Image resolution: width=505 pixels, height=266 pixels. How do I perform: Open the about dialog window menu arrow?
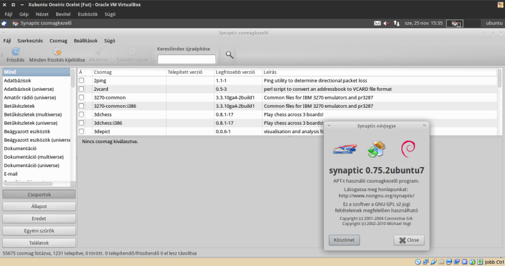click(329, 126)
